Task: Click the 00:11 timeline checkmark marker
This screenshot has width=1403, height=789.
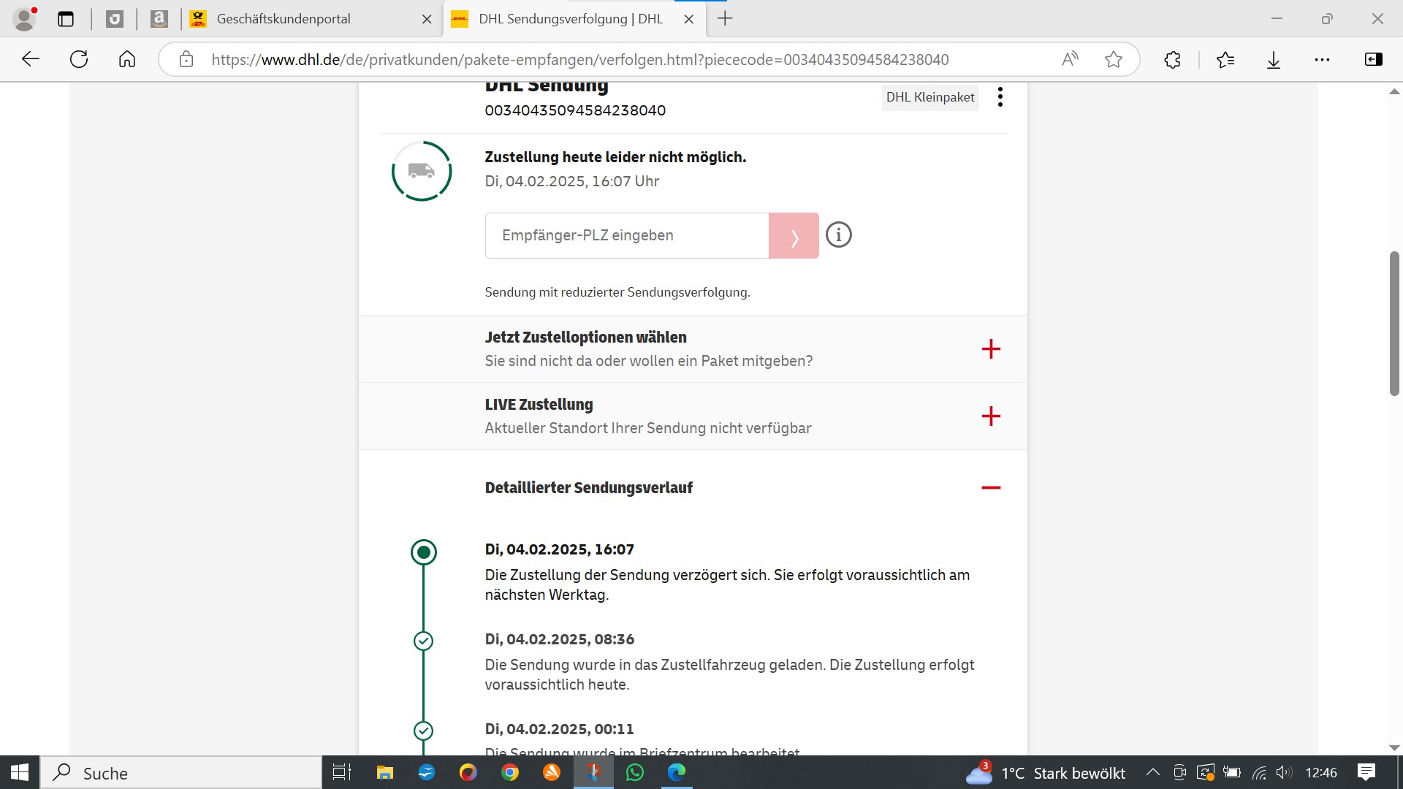Action: coord(424,731)
